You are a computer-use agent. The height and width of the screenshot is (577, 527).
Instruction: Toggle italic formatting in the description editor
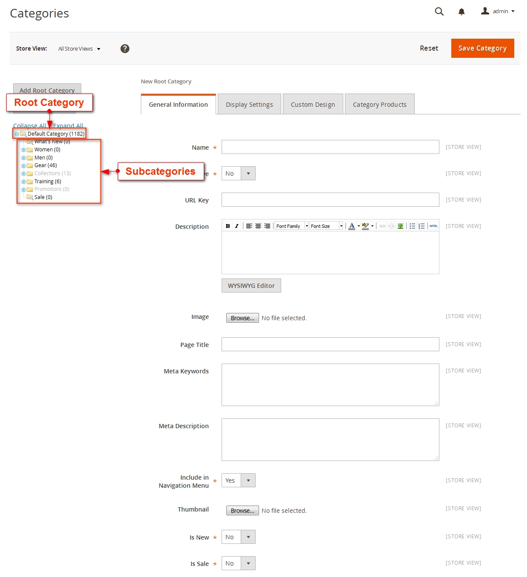[236, 226]
